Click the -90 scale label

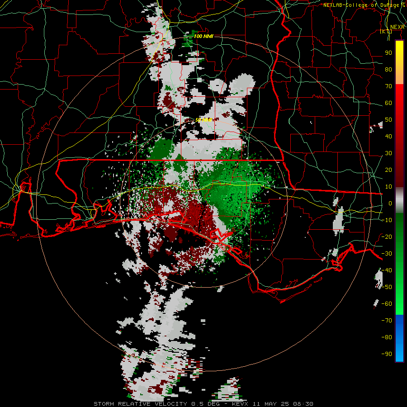click(x=387, y=354)
